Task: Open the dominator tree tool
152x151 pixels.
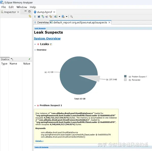Action: coord(43,16)
